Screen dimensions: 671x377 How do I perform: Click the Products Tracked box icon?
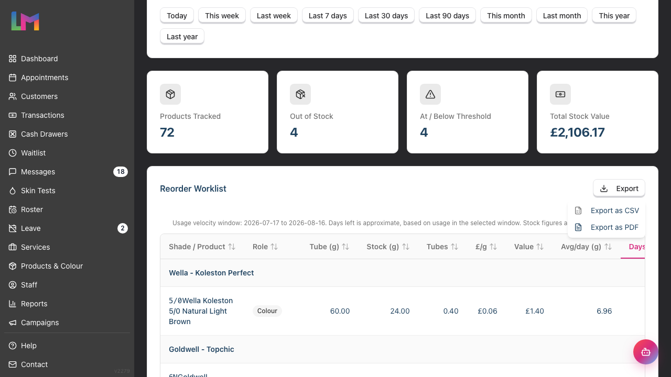[x=170, y=94]
